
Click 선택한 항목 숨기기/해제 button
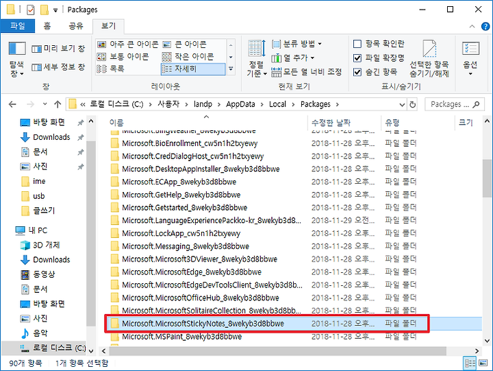(x=429, y=59)
